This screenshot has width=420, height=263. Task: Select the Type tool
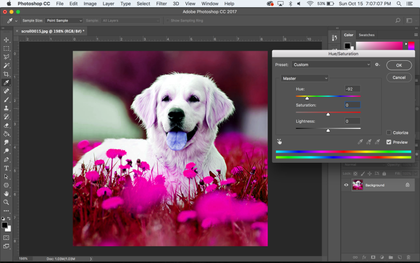coord(6,168)
